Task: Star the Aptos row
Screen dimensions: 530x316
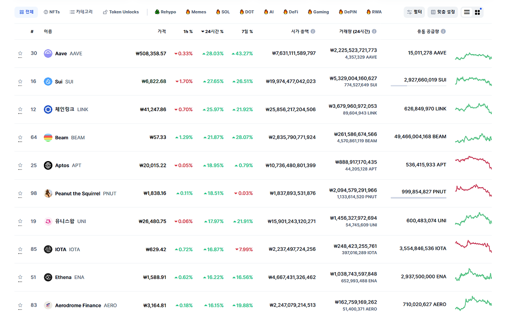Action: [20, 165]
